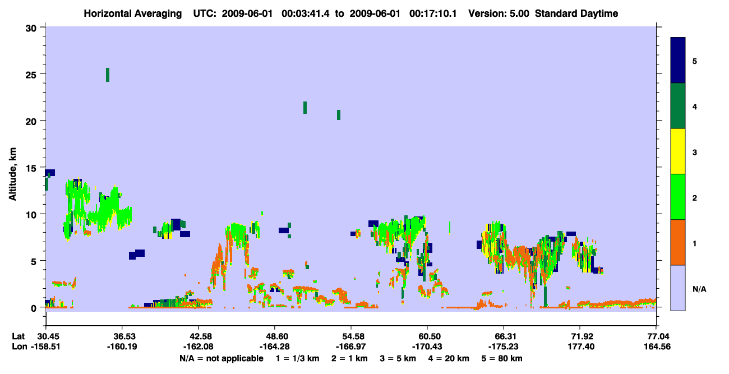Click the lavender N/A legend swatch
This screenshot has width=729, height=374.
pos(678,288)
